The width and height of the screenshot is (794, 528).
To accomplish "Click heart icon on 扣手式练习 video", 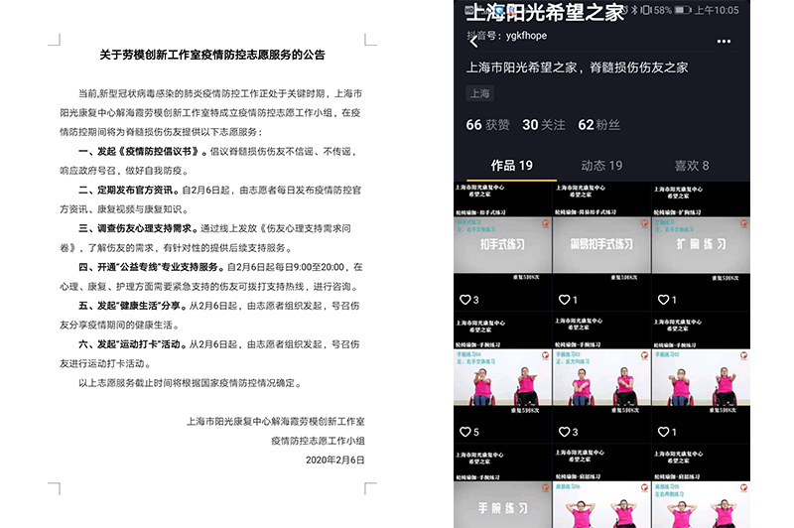I will (463, 299).
